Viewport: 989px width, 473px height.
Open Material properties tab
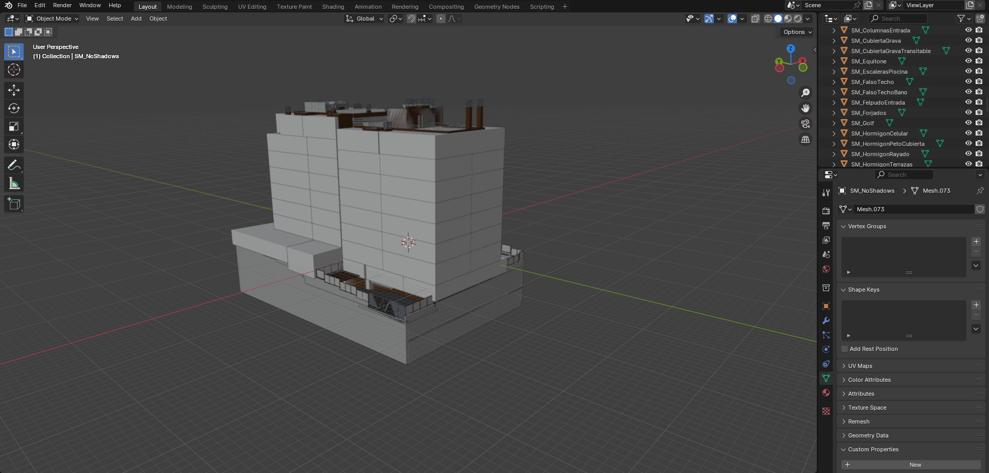pyautogui.click(x=826, y=393)
